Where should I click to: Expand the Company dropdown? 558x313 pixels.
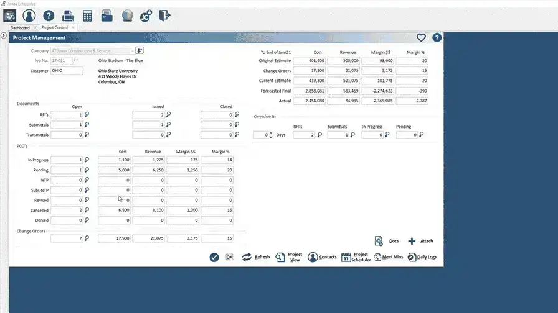click(132, 50)
